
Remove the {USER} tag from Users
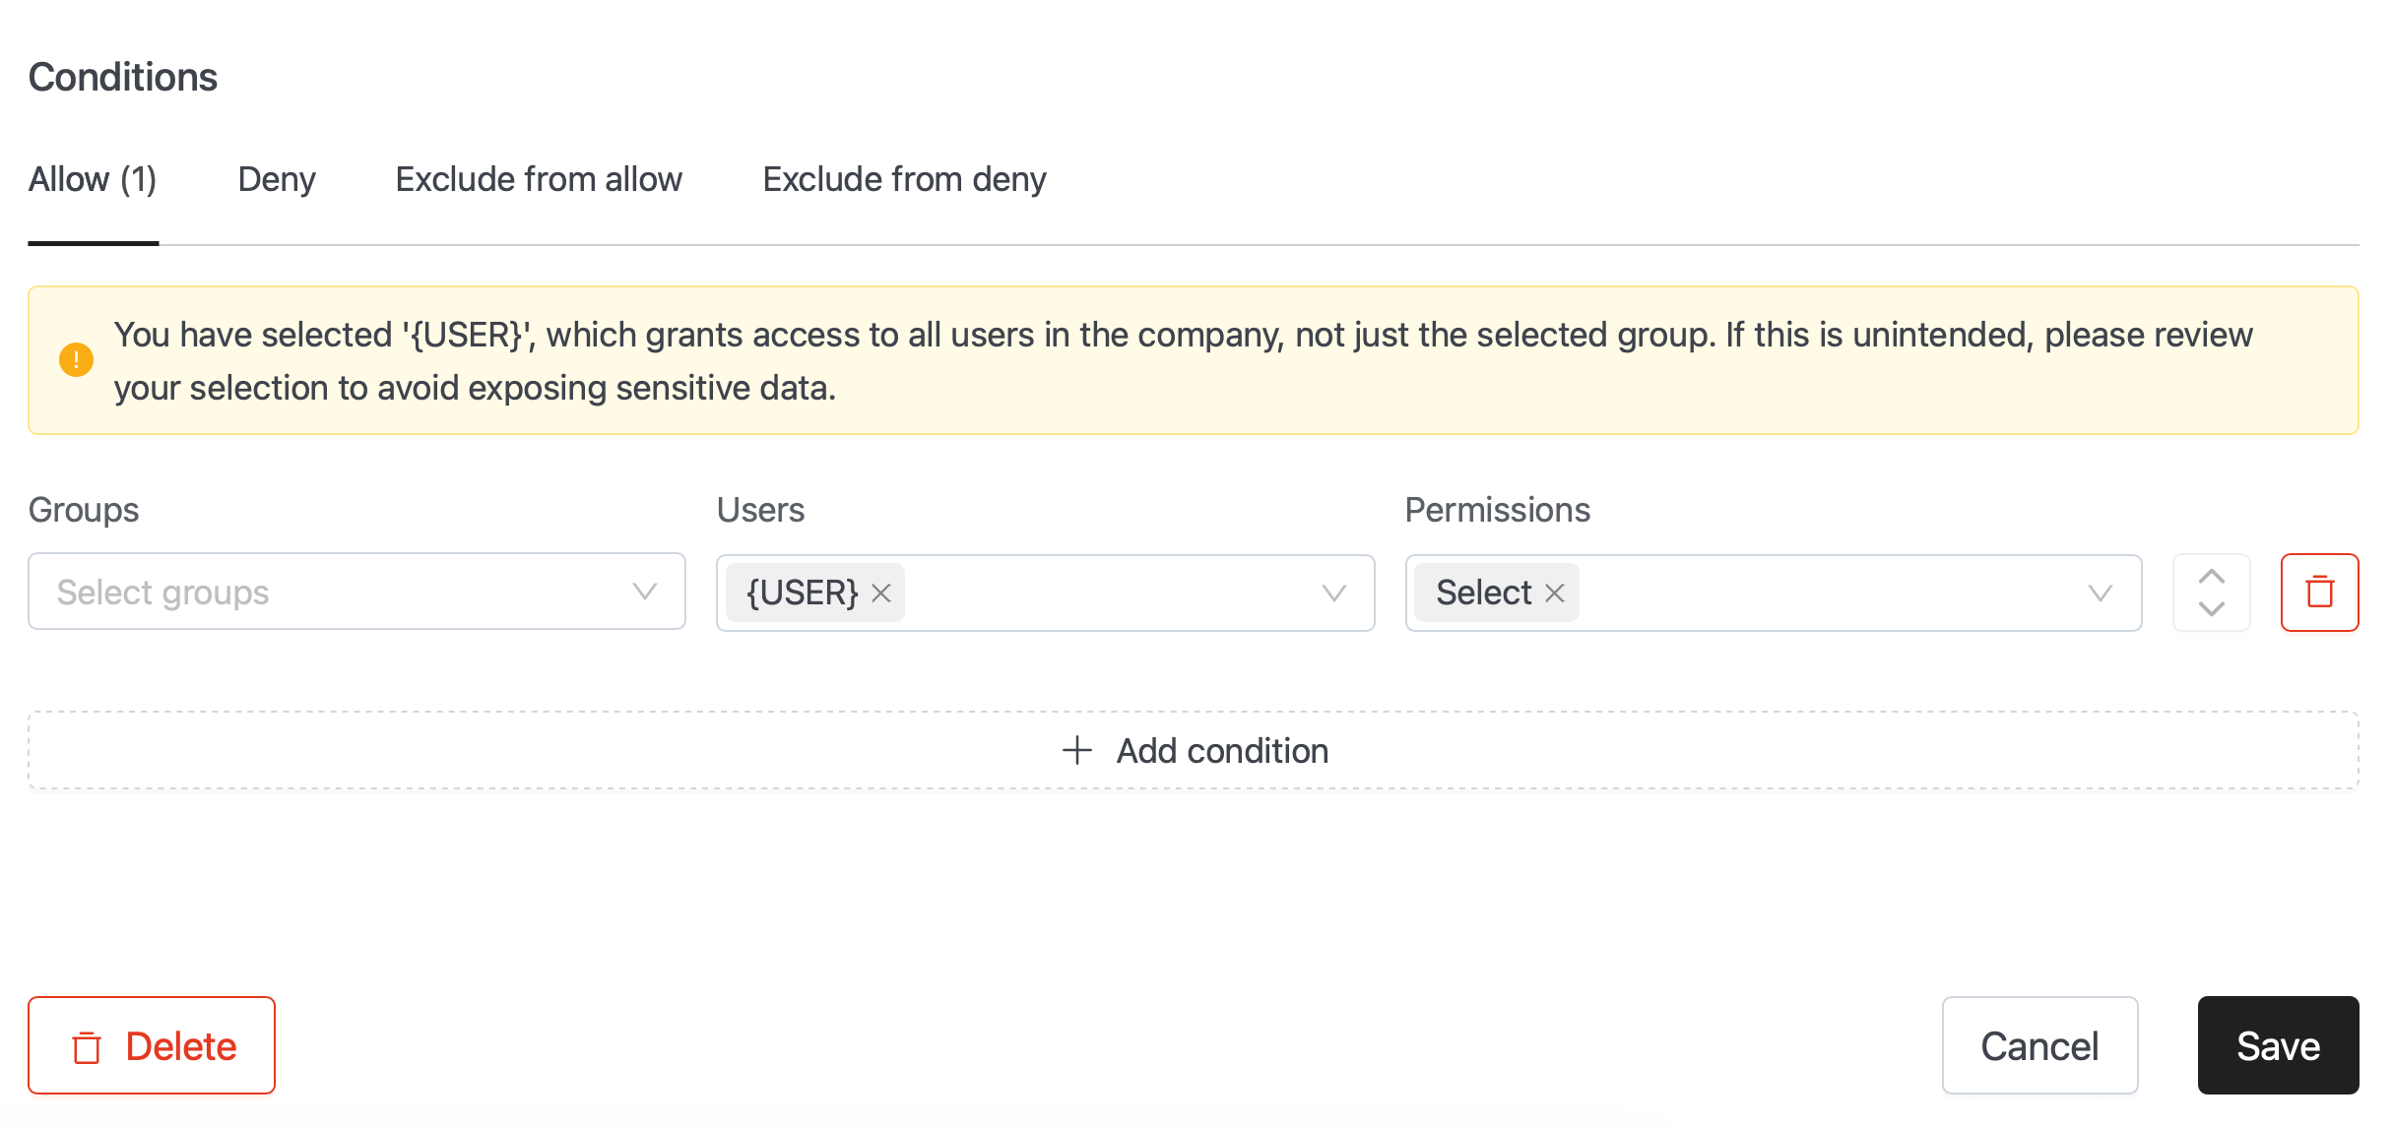(881, 593)
